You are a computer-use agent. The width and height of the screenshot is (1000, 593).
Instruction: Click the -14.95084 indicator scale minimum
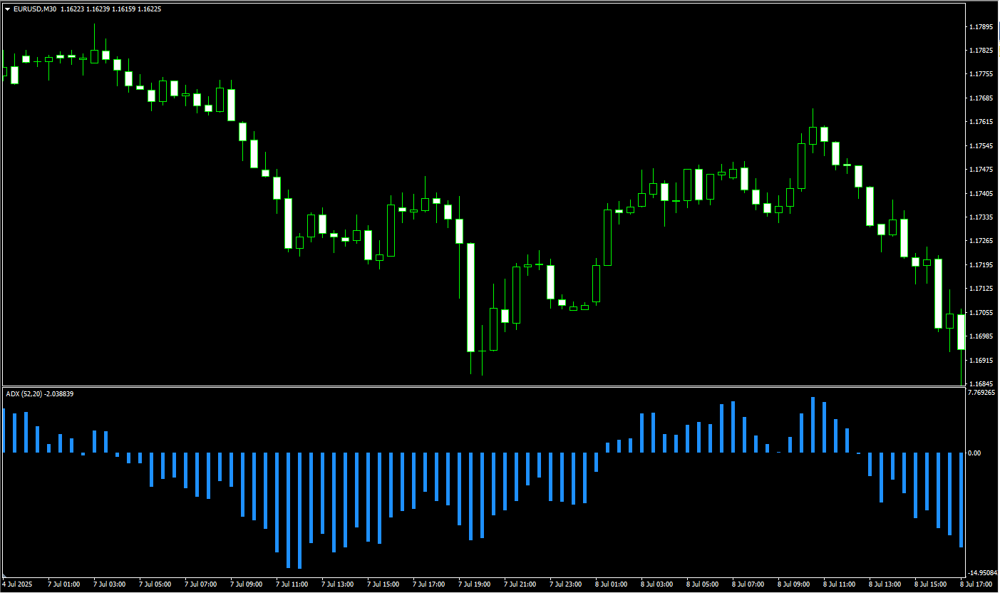983,573
